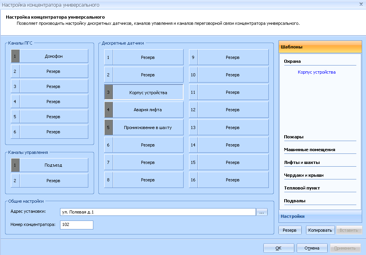Open the Чердаки и крыши category
366x255 pixels.
304,175
